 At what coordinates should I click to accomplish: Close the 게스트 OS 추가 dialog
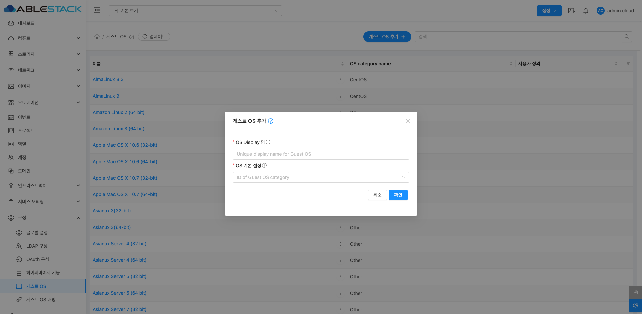[408, 121]
